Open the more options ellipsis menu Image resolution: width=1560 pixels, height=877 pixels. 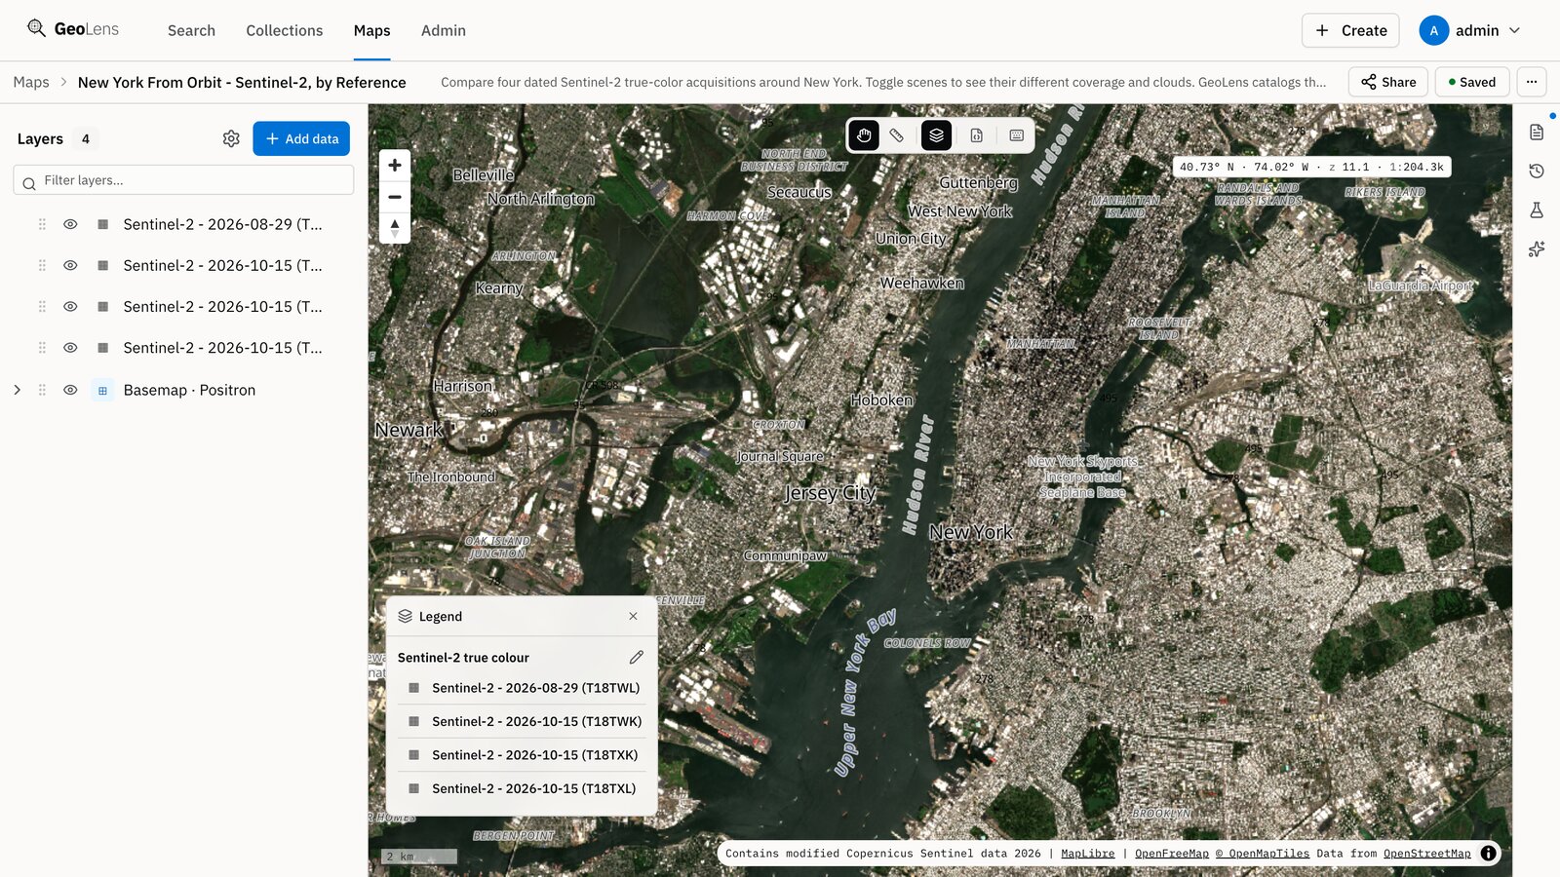point(1532,82)
